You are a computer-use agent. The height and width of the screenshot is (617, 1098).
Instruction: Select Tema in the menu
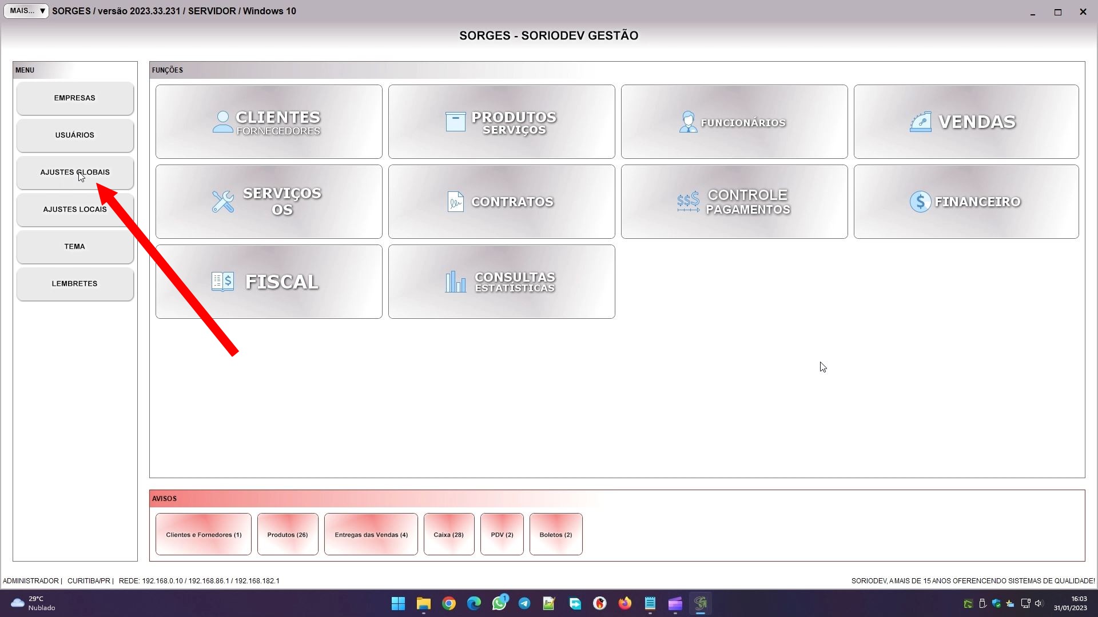click(x=75, y=247)
